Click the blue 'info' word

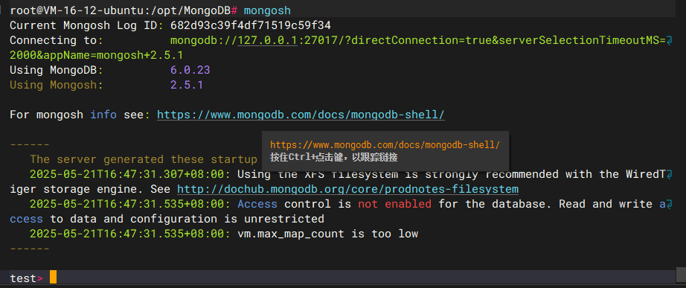(103, 115)
